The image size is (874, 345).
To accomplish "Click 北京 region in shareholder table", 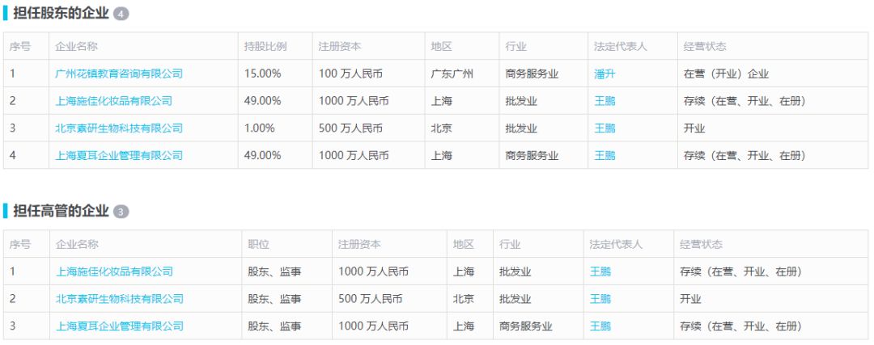I will click(442, 128).
